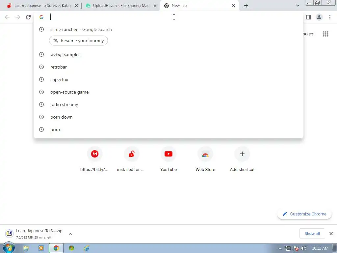Expand the tab search dropdown arrow
Viewport: 337px width, 253px height.
coord(298,6)
